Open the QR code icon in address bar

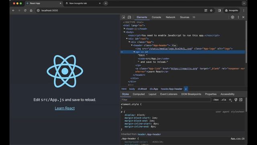click(206, 10)
